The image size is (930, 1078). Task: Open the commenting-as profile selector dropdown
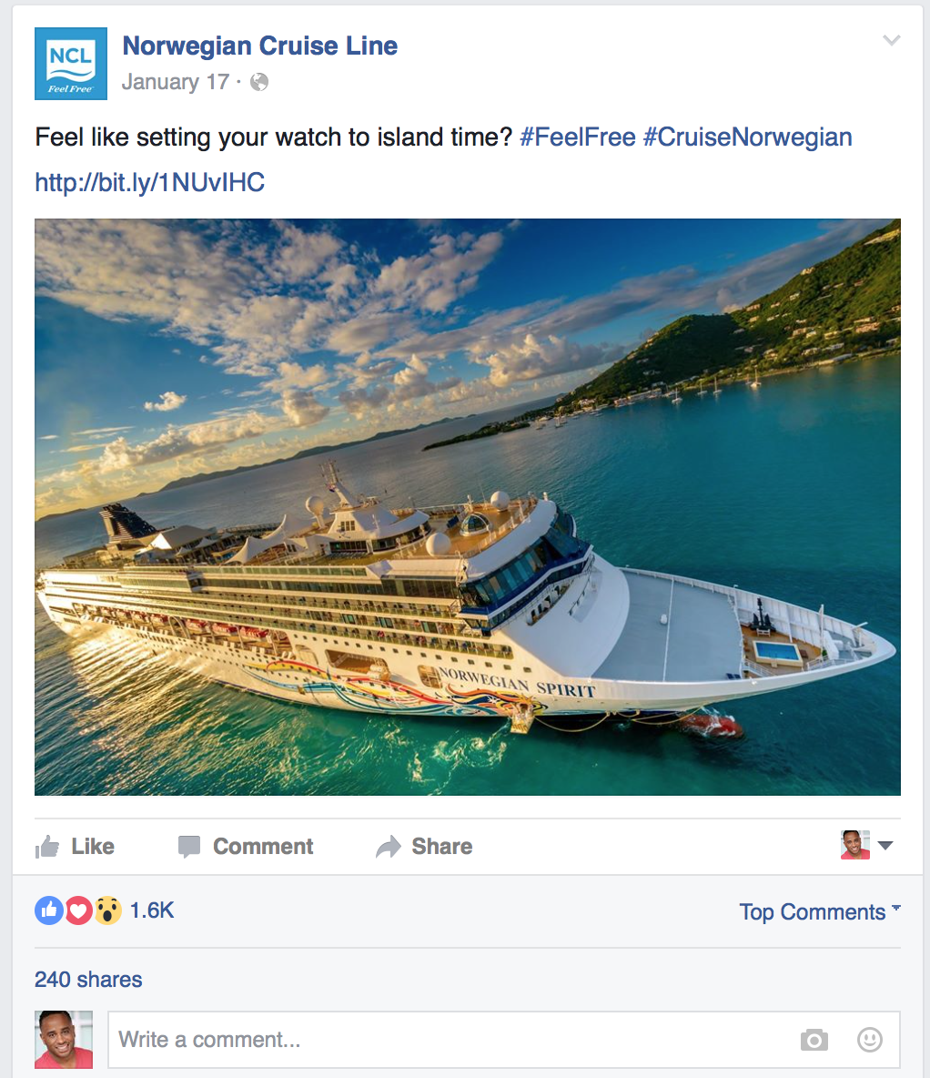pos(867,845)
